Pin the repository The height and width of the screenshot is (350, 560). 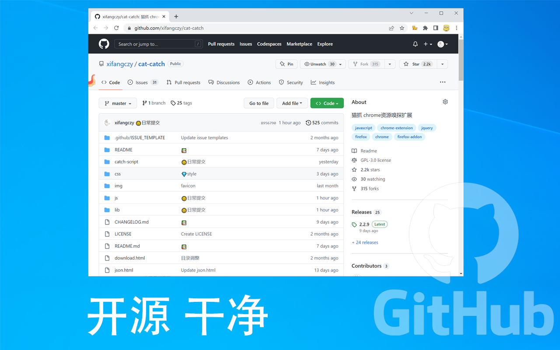pos(286,64)
